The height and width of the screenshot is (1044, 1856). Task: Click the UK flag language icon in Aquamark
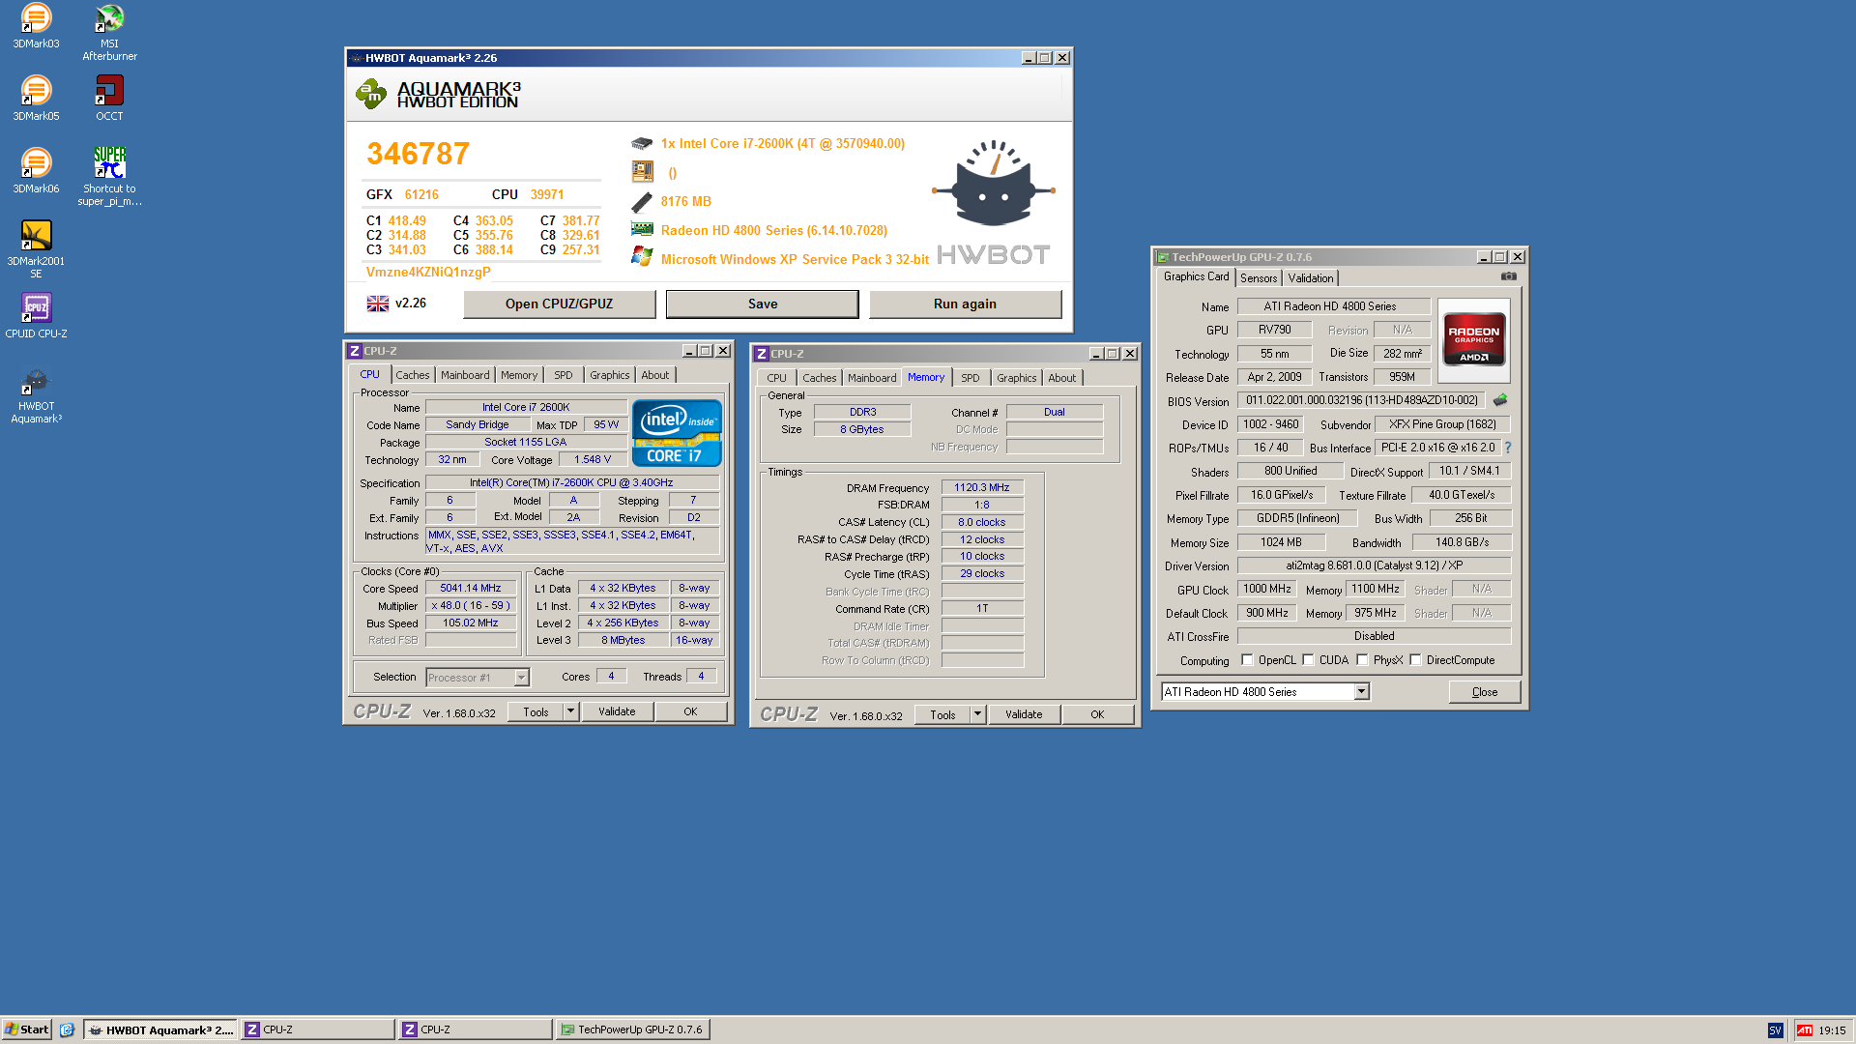pos(378,304)
